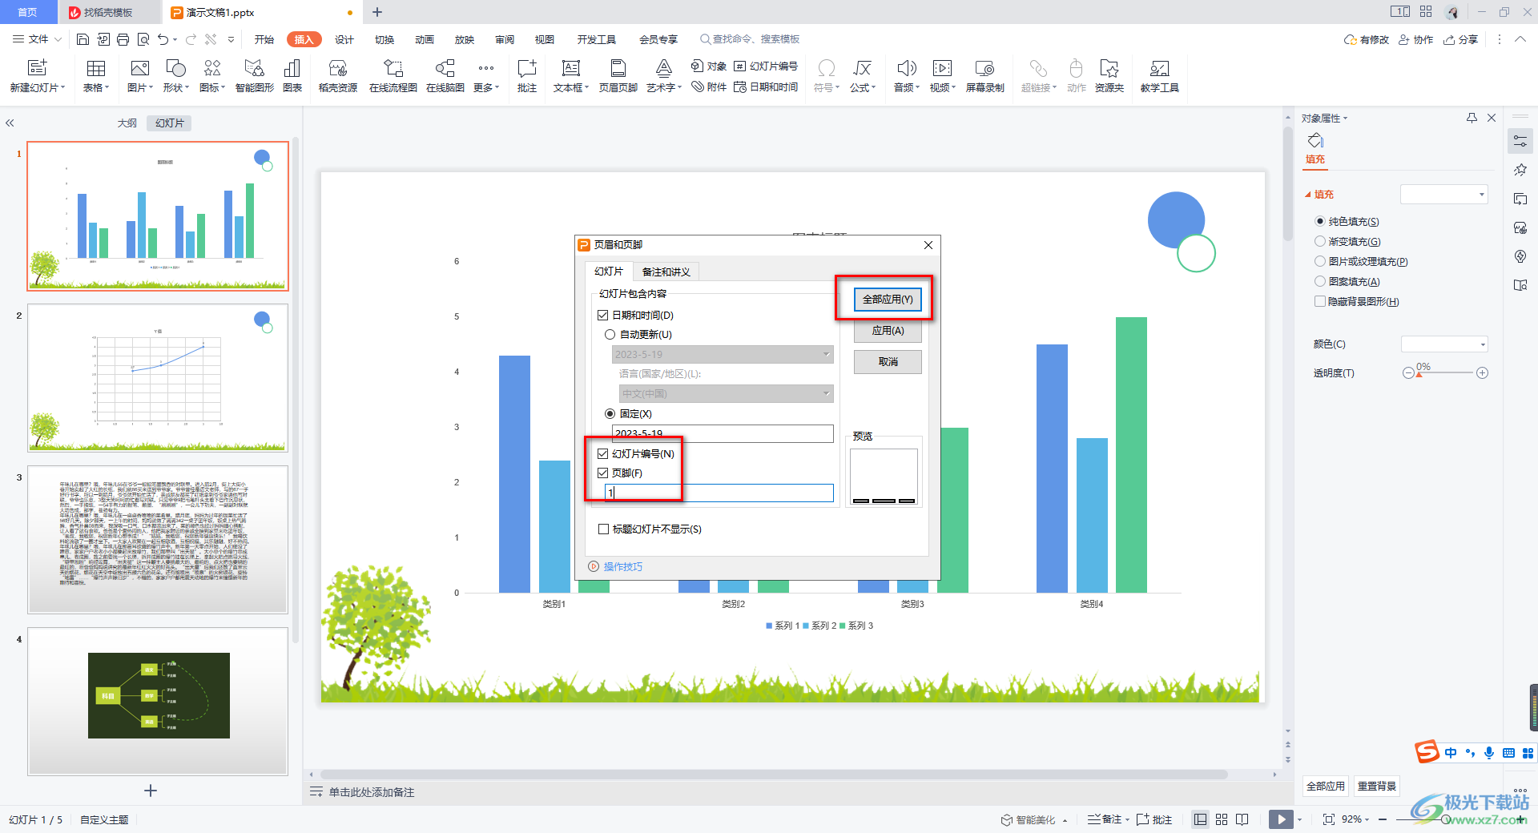Expand the 文件 menu

coord(37,39)
